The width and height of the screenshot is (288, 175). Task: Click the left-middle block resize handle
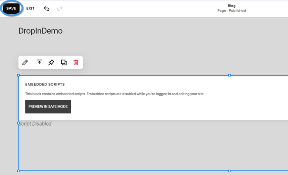[x=19, y=123]
